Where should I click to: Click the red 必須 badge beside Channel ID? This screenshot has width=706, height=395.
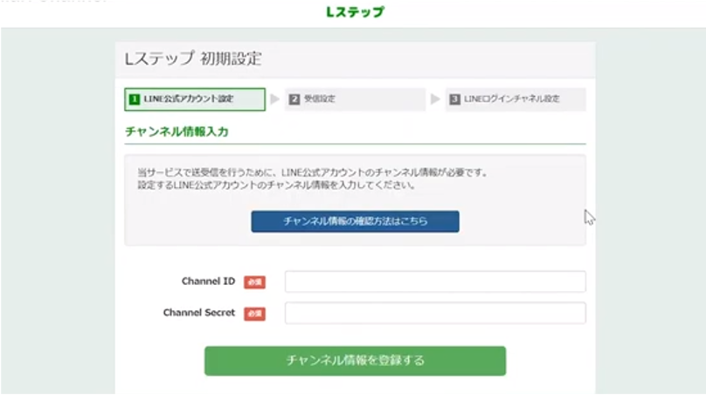(x=254, y=282)
